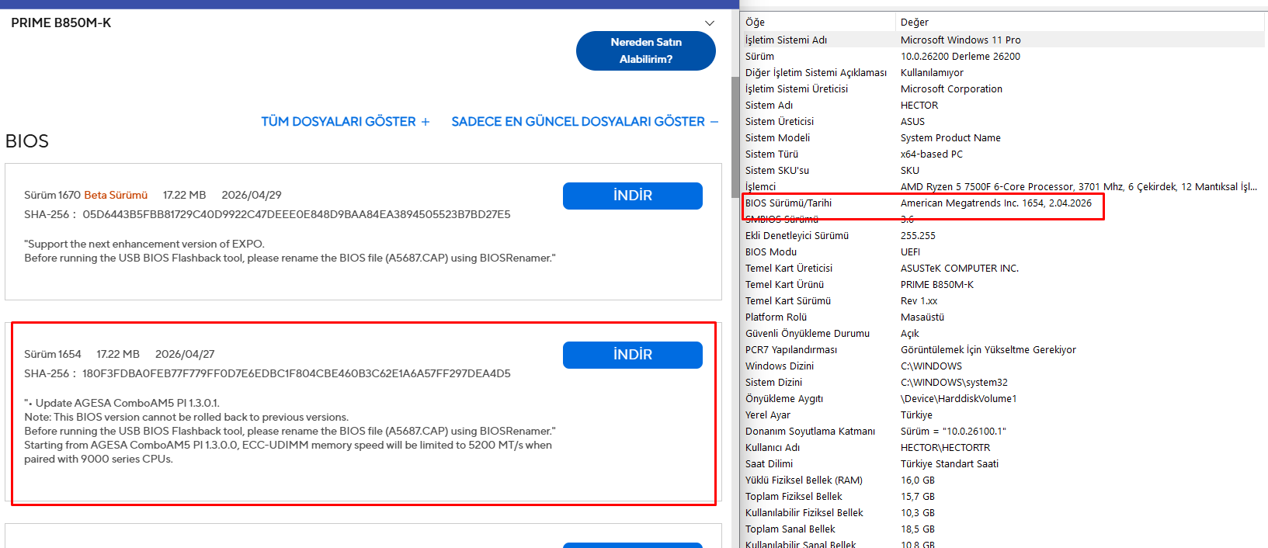Select the Güvenli Önyükleme Durumu row
The image size is (1268, 548).
pyautogui.click(x=1003, y=333)
